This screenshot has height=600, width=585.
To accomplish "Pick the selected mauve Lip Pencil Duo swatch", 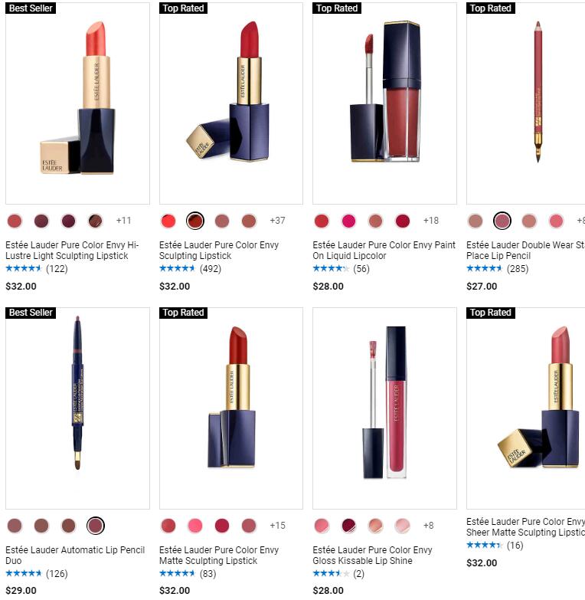I will 96,526.
